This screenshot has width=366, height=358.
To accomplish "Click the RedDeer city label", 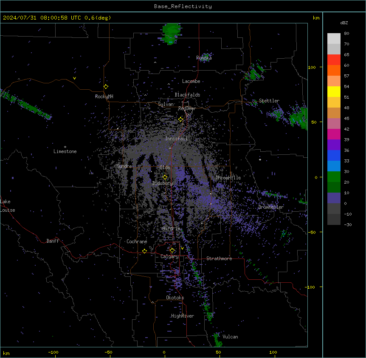I will [187, 108].
